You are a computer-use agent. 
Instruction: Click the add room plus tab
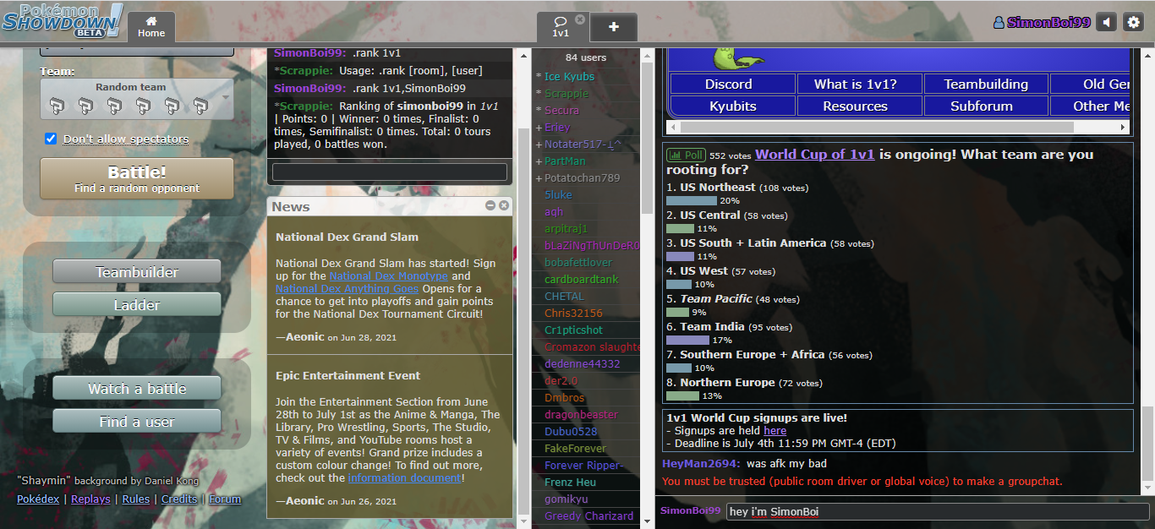(x=614, y=27)
